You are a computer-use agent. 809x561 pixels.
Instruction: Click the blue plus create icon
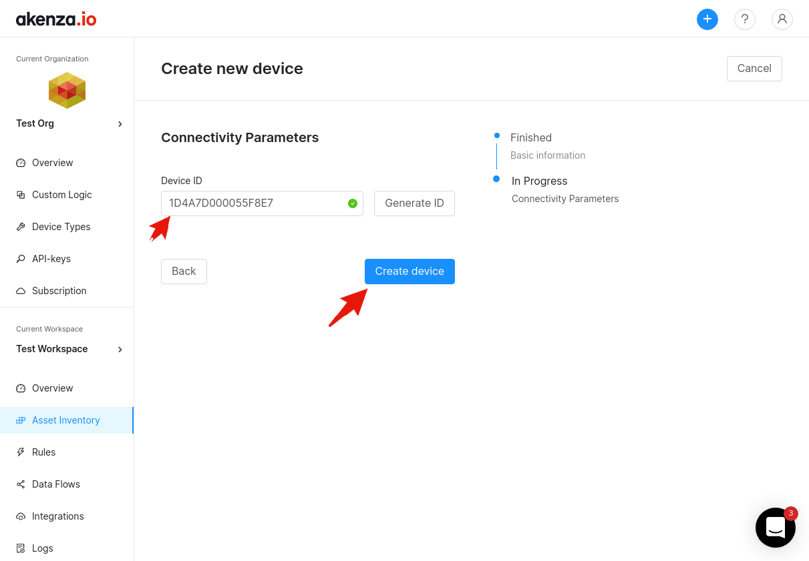707,19
